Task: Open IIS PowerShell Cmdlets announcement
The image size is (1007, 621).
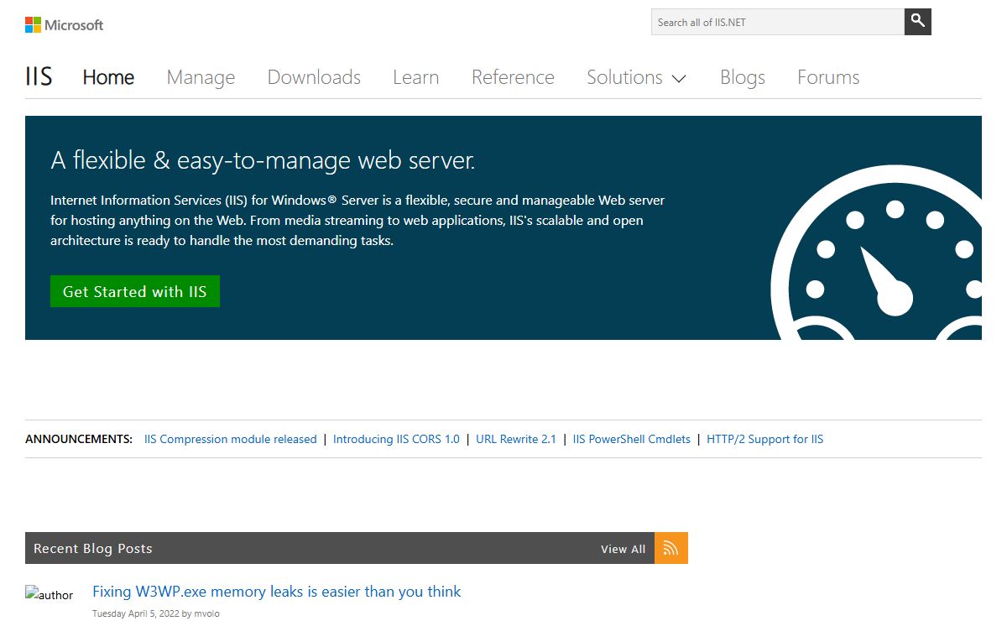Action: click(632, 439)
